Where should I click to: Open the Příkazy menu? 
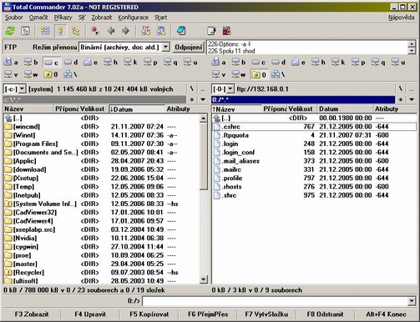(63, 18)
